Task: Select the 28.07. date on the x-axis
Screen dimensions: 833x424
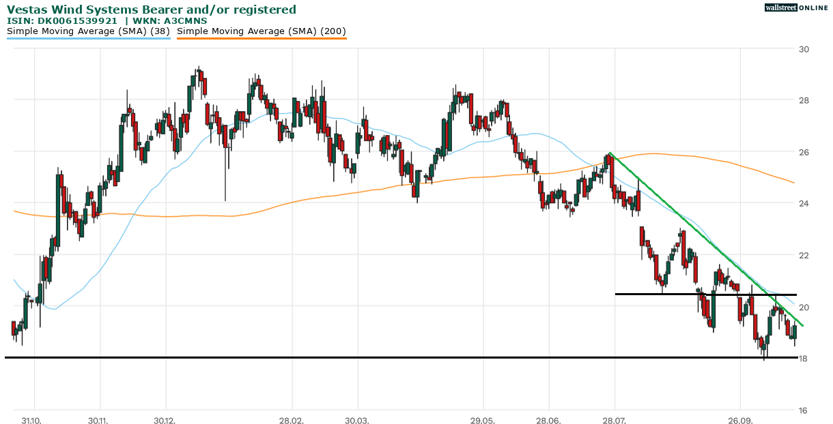Action: tap(614, 421)
